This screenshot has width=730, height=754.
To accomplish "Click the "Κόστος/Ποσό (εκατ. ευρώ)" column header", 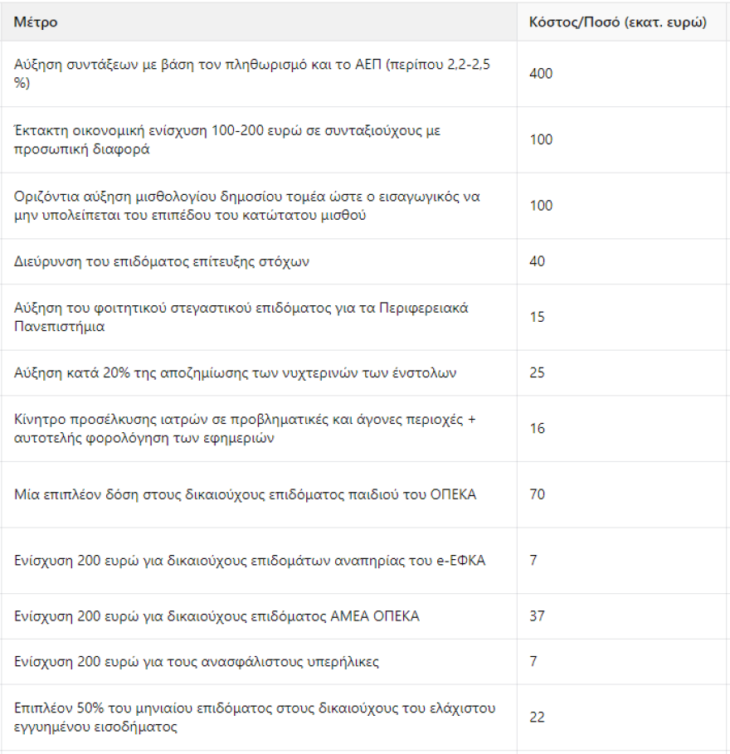I will (x=617, y=22).
